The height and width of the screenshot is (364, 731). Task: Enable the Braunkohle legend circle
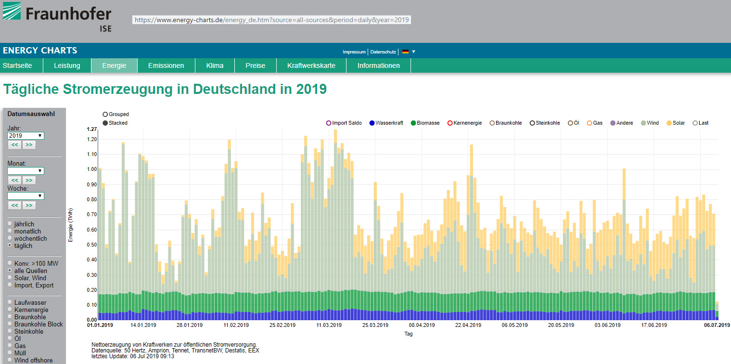click(x=492, y=123)
